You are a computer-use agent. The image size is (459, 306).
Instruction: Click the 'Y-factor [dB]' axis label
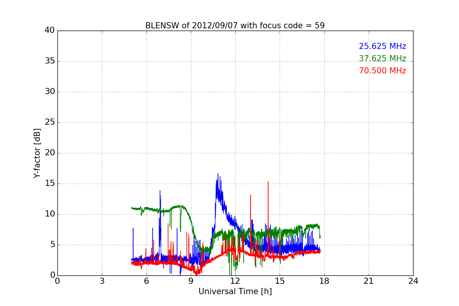[x=37, y=153]
